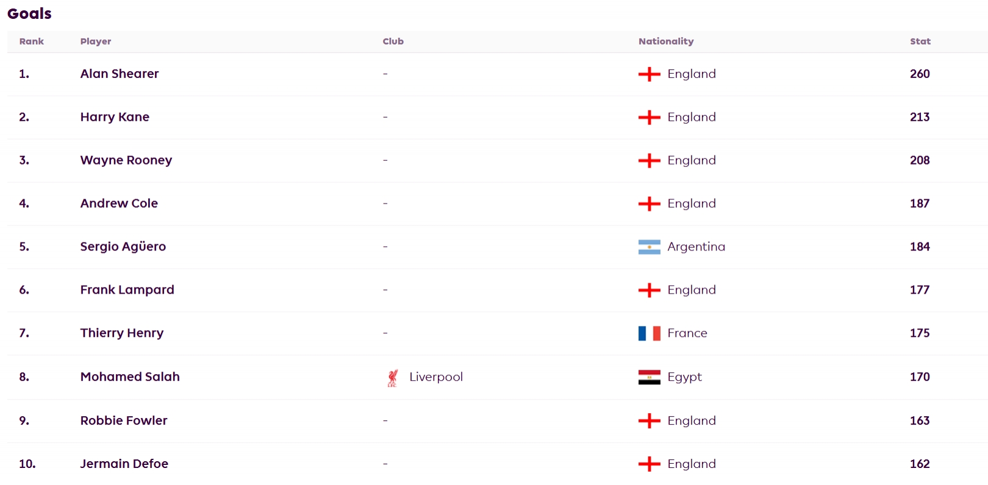Click the Egypt flag icon

(x=649, y=377)
